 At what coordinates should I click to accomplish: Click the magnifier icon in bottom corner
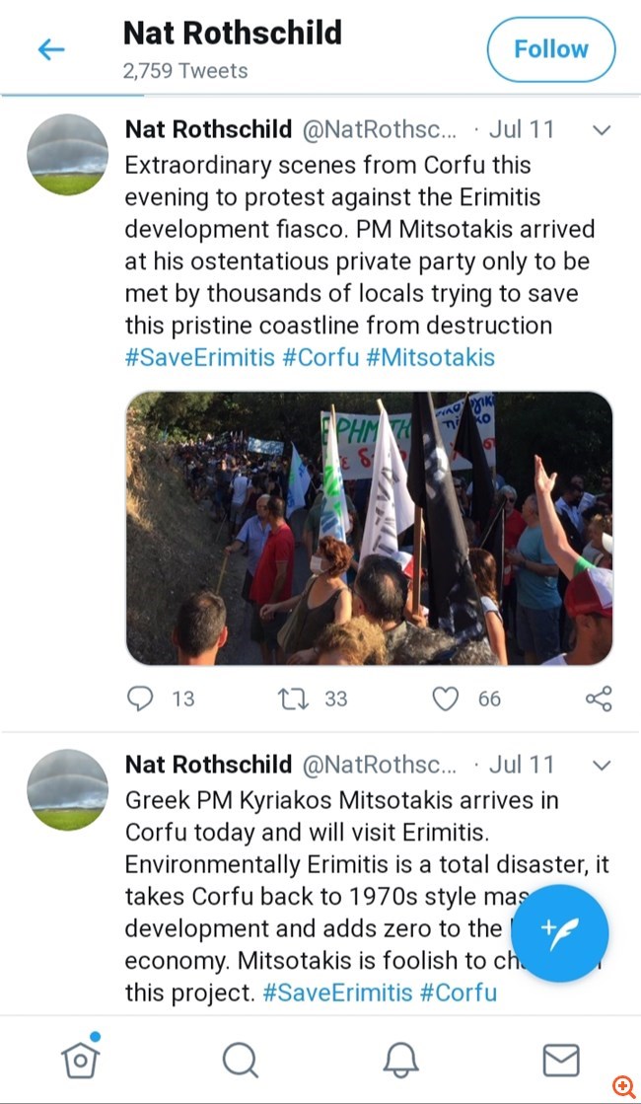[x=623, y=1086]
